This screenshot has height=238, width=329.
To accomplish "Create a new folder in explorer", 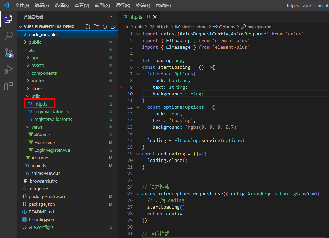I will [x=96, y=27].
